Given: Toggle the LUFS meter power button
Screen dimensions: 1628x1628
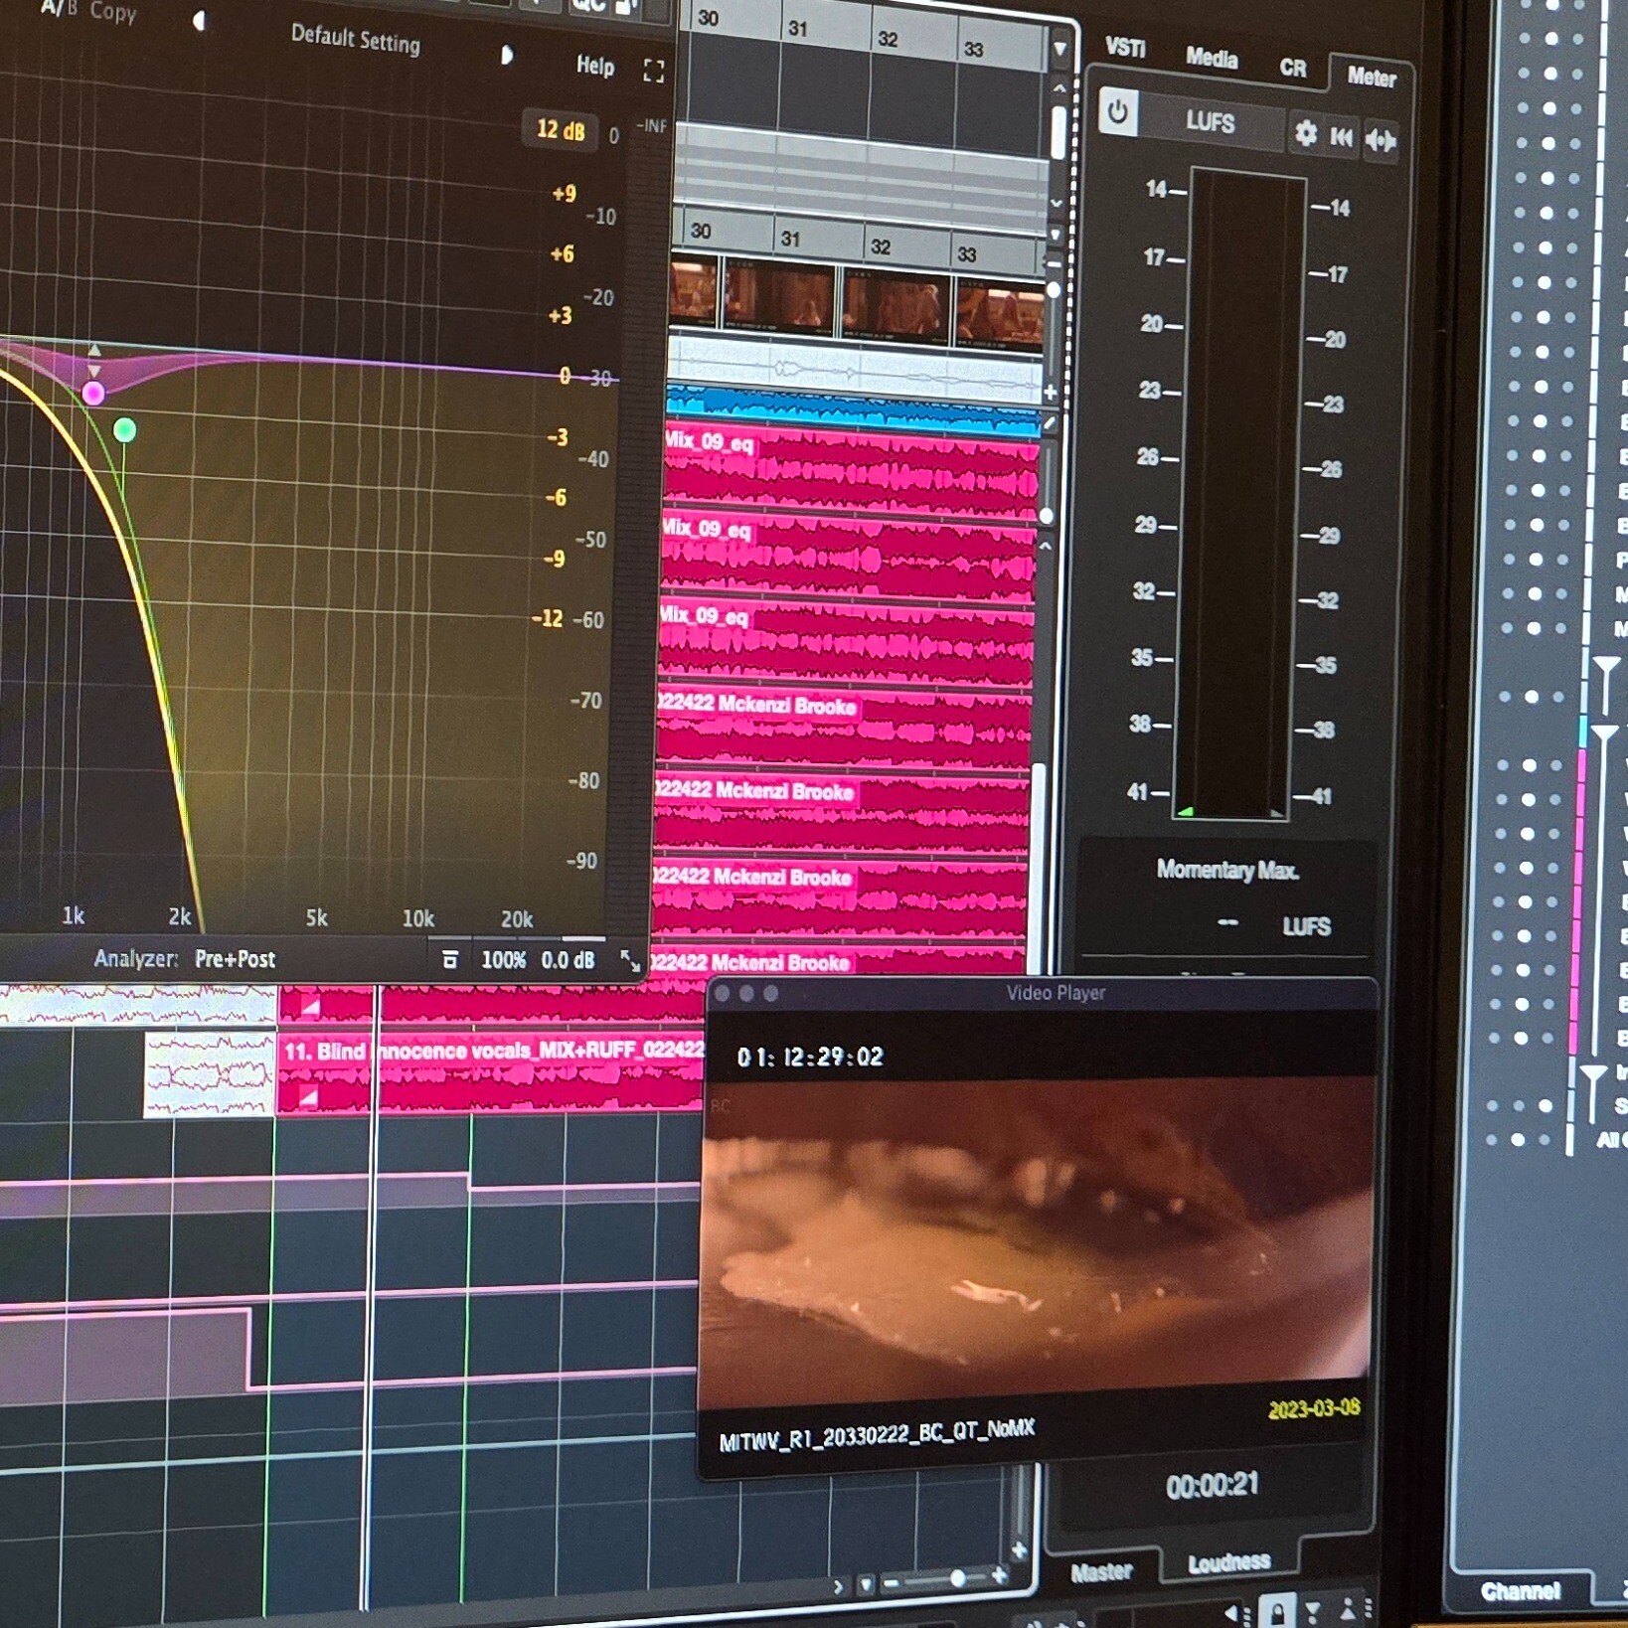Looking at the screenshot, I should tap(1117, 114).
